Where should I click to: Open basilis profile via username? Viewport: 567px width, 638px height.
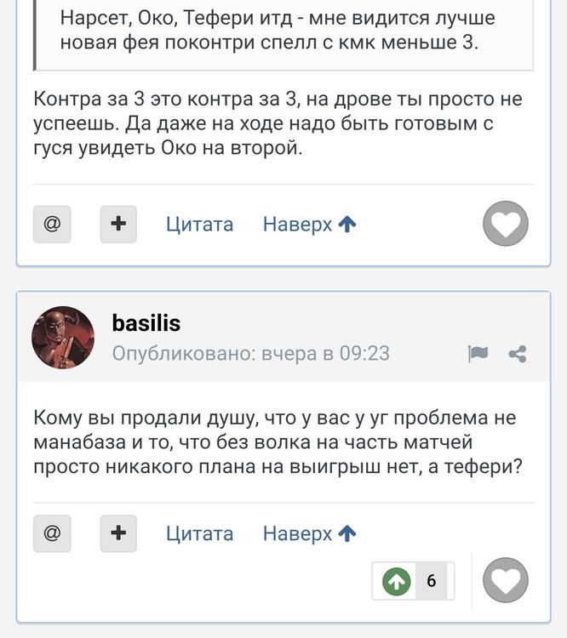[x=146, y=323]
